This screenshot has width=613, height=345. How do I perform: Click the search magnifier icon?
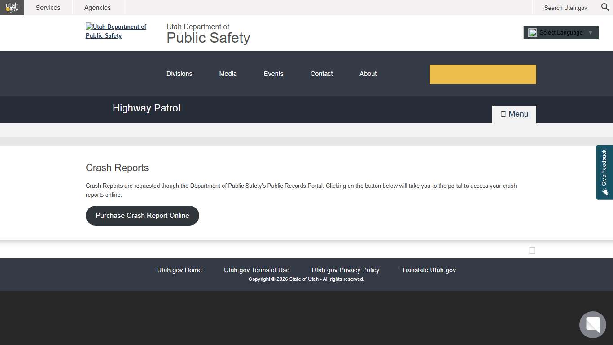604,7
